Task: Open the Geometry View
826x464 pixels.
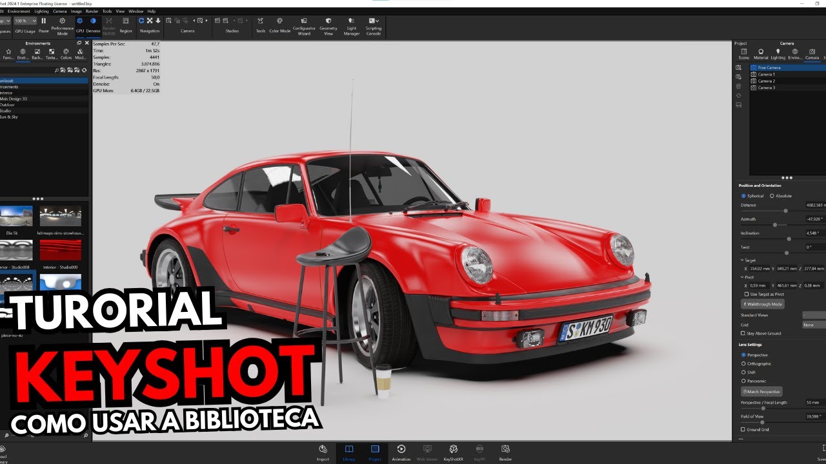Action: coord(328,26)
